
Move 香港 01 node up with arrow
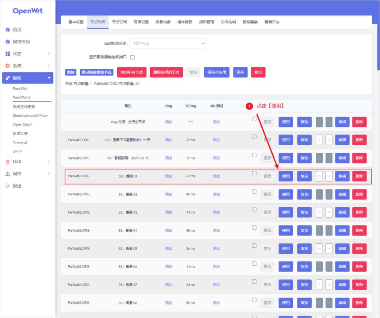[319, 176]
